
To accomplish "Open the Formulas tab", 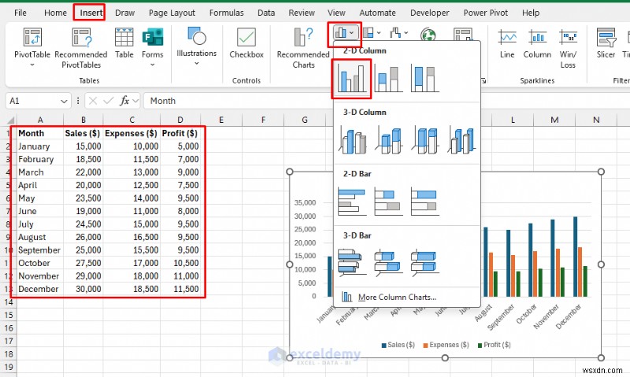I will (226, 13).
